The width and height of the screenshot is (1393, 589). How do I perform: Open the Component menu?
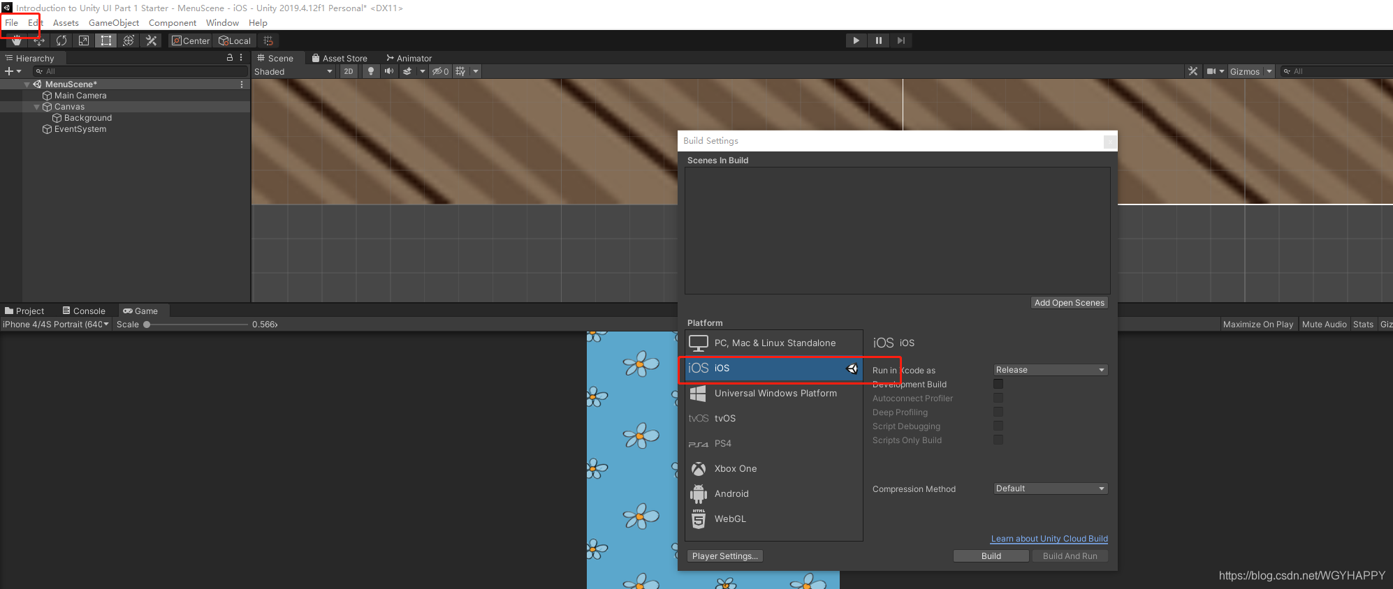(173, 23)
